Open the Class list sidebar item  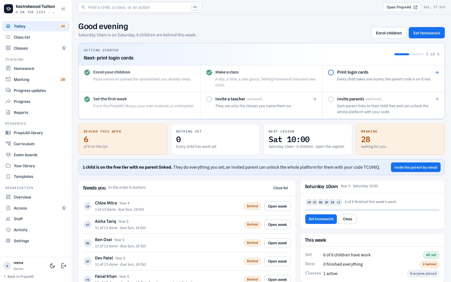pyautogui.click(x=36, y=37)
